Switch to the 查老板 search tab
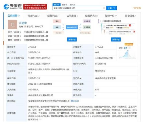This screenshot has width=144, height=124. [x=65, y=5]
